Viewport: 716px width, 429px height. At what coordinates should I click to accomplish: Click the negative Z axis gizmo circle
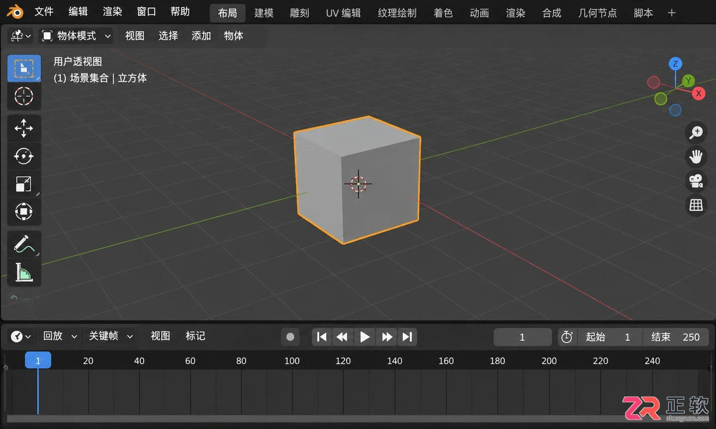point(675,110)
